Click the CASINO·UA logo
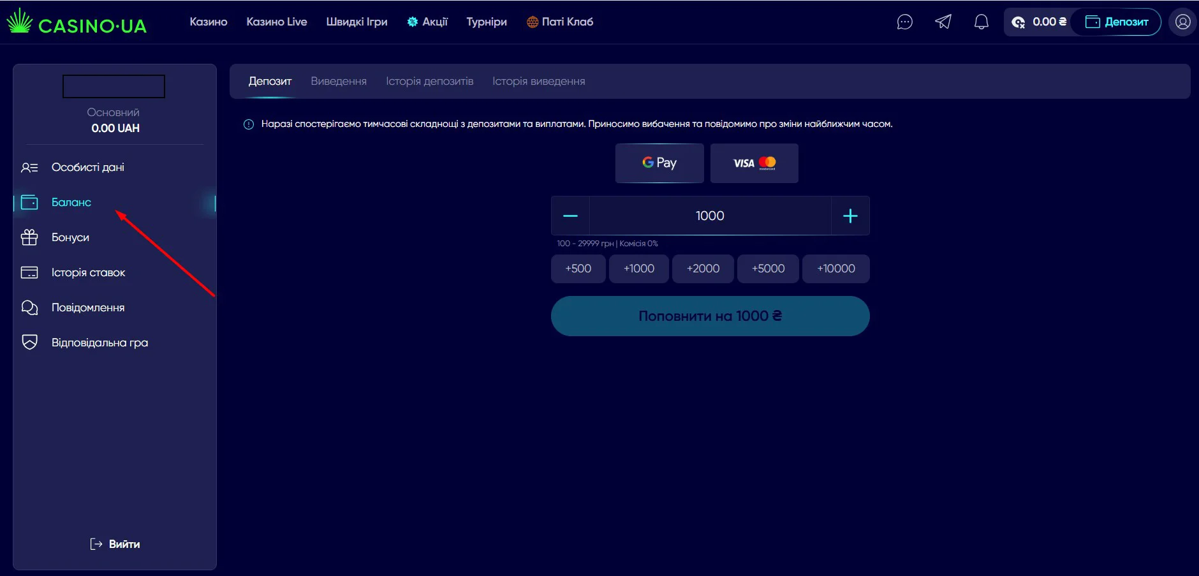The height and width of the screenshot is (576, 1199). pos(77,22)
